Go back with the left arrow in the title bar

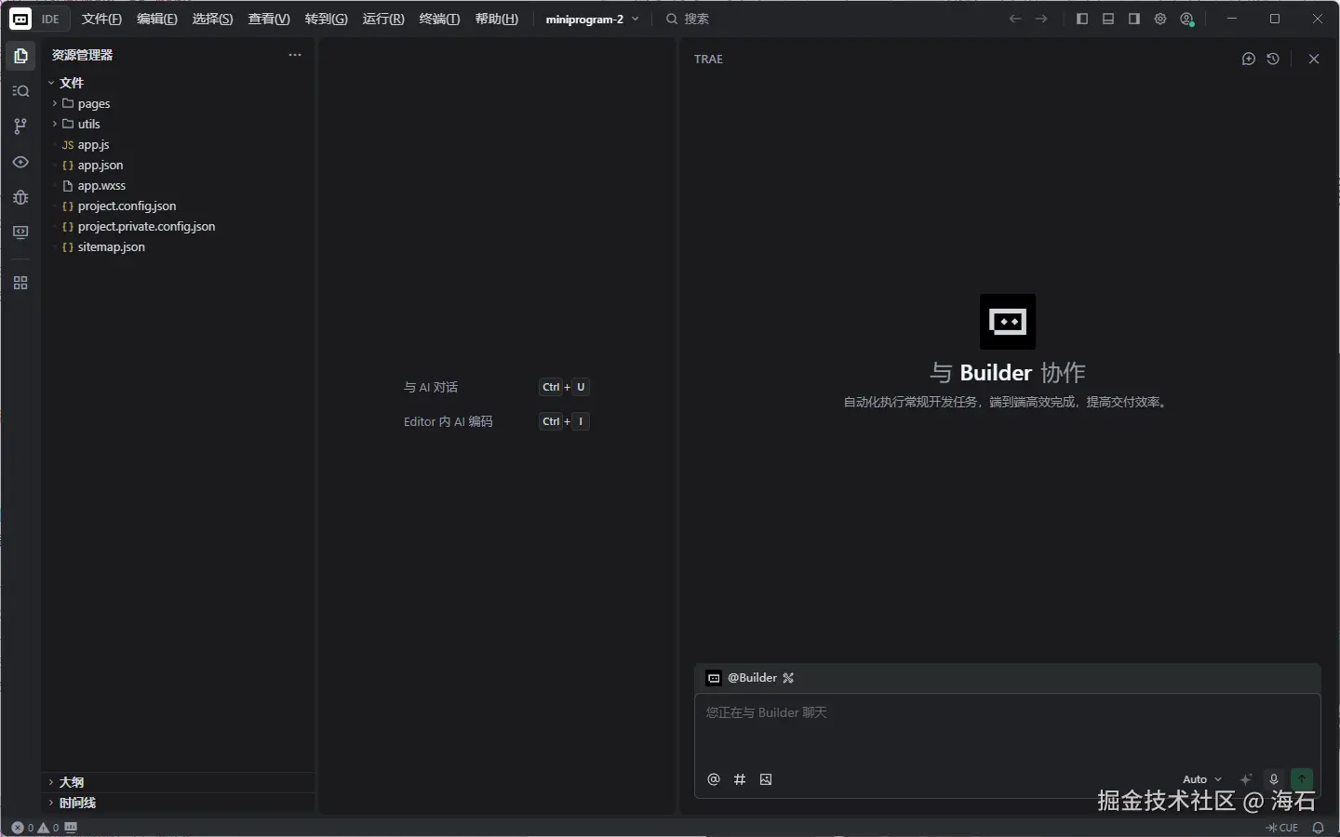point(1015,19)
